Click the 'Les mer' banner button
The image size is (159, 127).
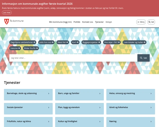(x=7, y=12)
